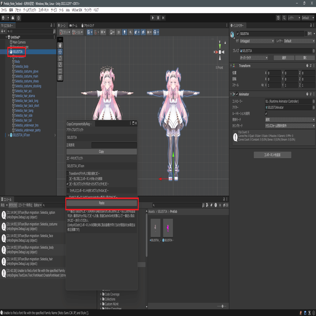Open the Animator update mode dropdown
Screen dimensions: 316x316
(290, 120)
